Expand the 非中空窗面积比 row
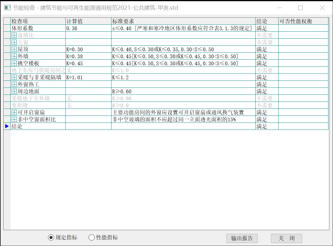This screenshot has width=333, height=246. pyautogui.click(x=14, y=119)
